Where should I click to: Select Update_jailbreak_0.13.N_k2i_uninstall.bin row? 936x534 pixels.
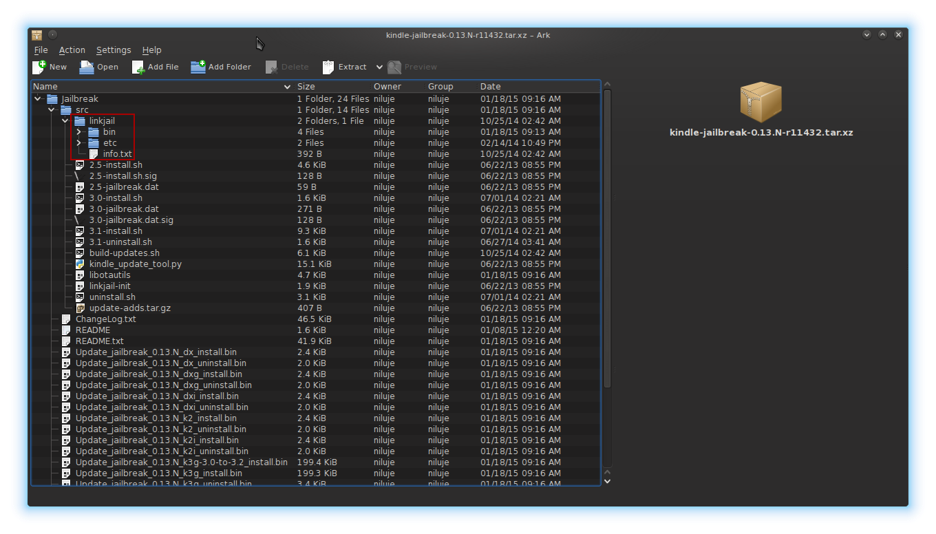pos(316,451)
